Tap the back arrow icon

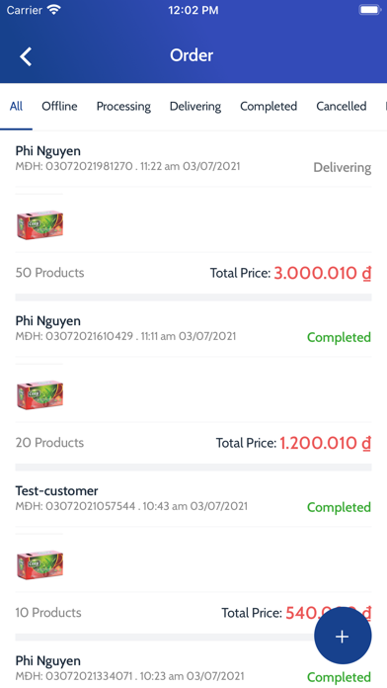coord(26,56)
